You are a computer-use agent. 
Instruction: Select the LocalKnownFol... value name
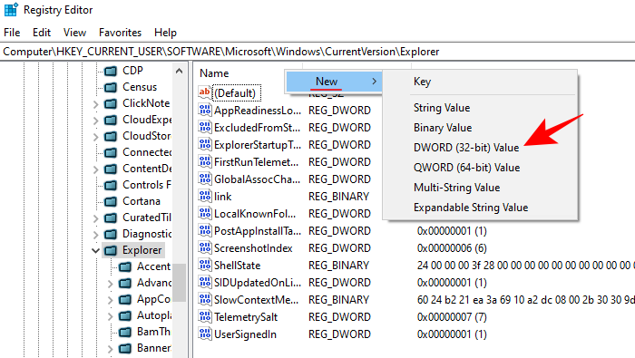255,214
